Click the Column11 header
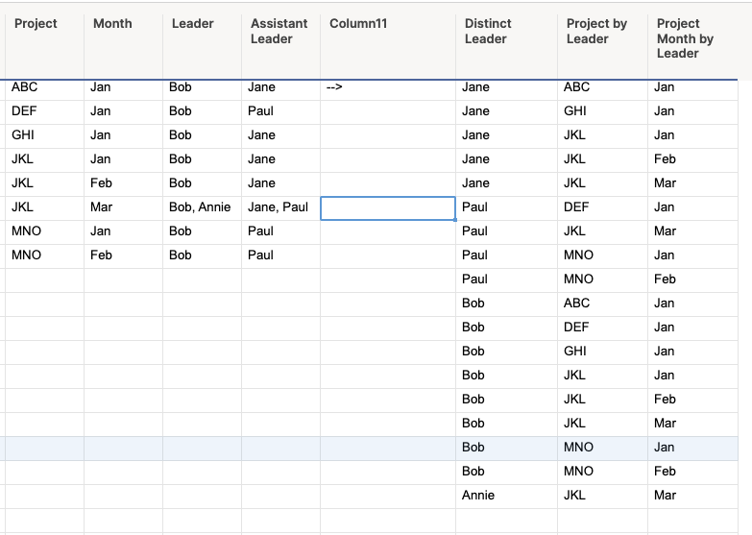Screen dimensions: 752x535 pos(358,24)
